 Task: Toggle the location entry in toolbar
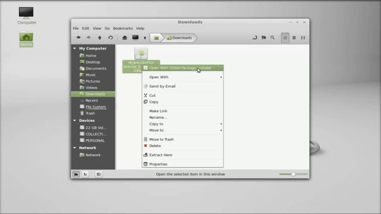click(255, 37)
